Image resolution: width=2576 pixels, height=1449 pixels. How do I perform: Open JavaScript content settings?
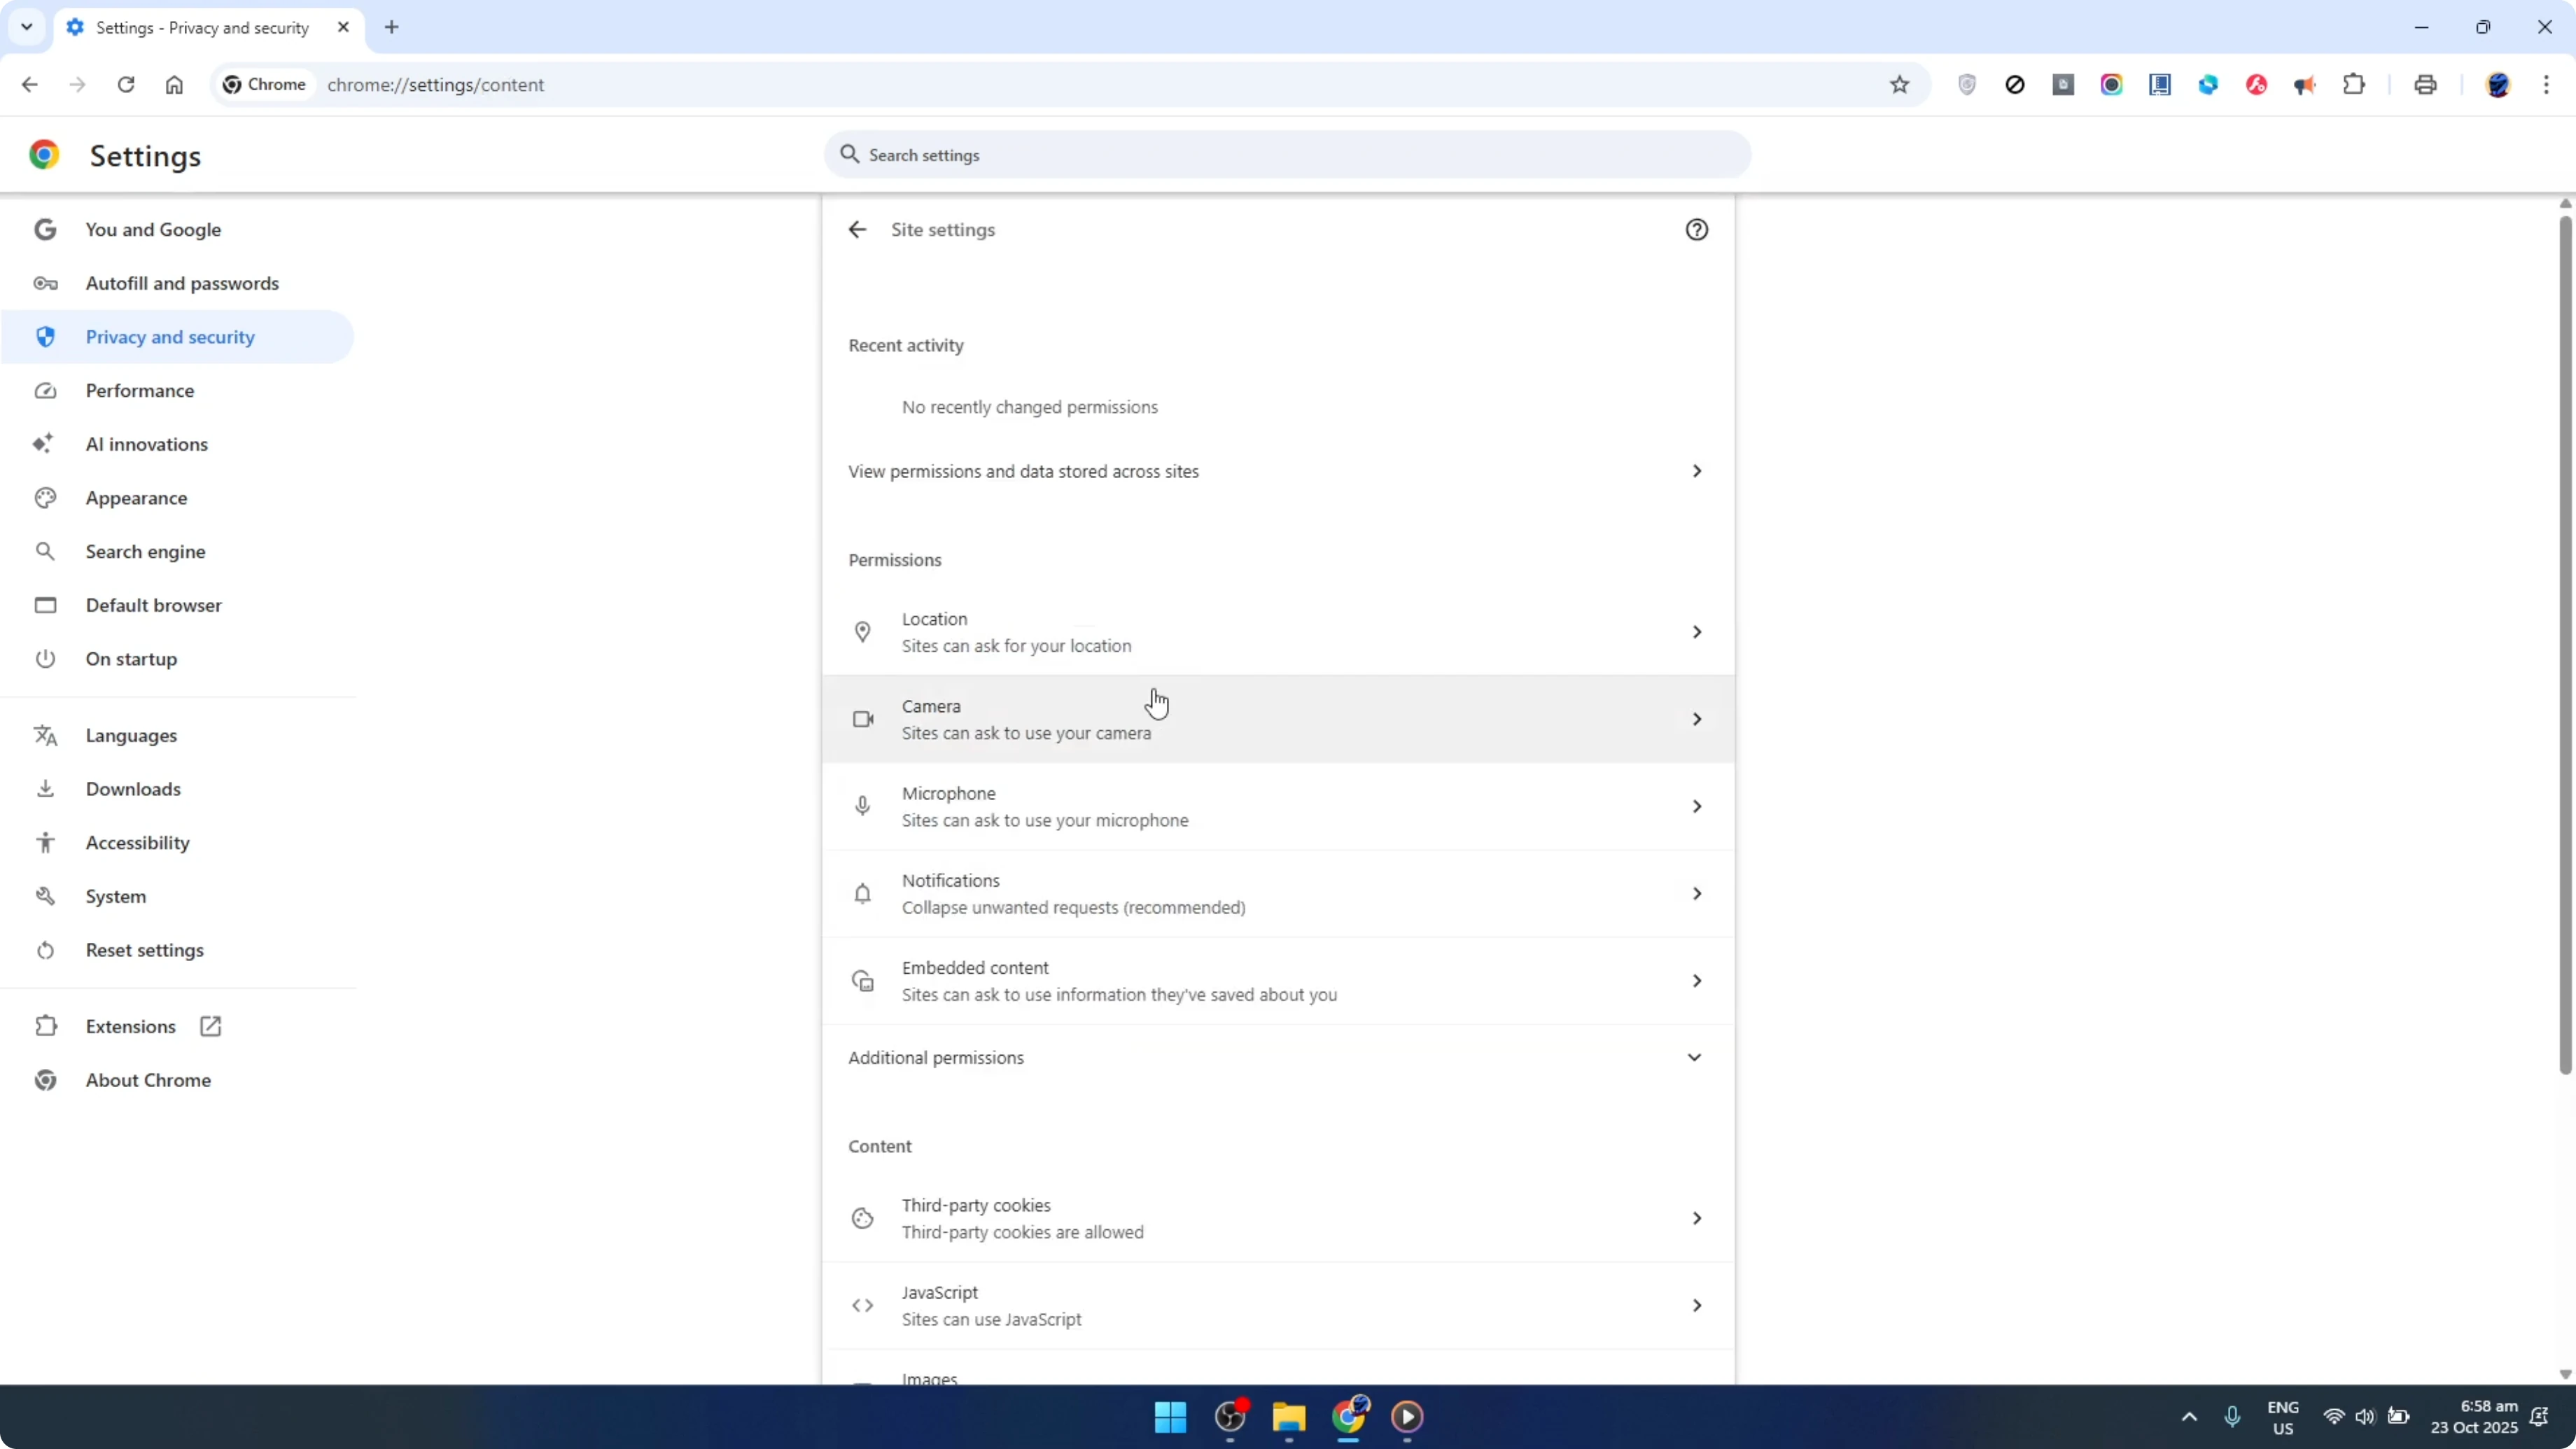click(1278, 1306)
